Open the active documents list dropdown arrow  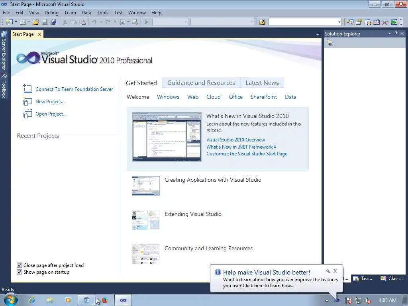(317, 35)
